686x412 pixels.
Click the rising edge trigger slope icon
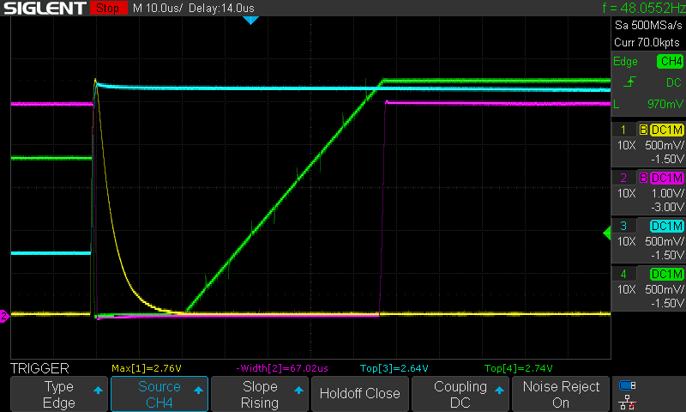[x=631, y=82]
